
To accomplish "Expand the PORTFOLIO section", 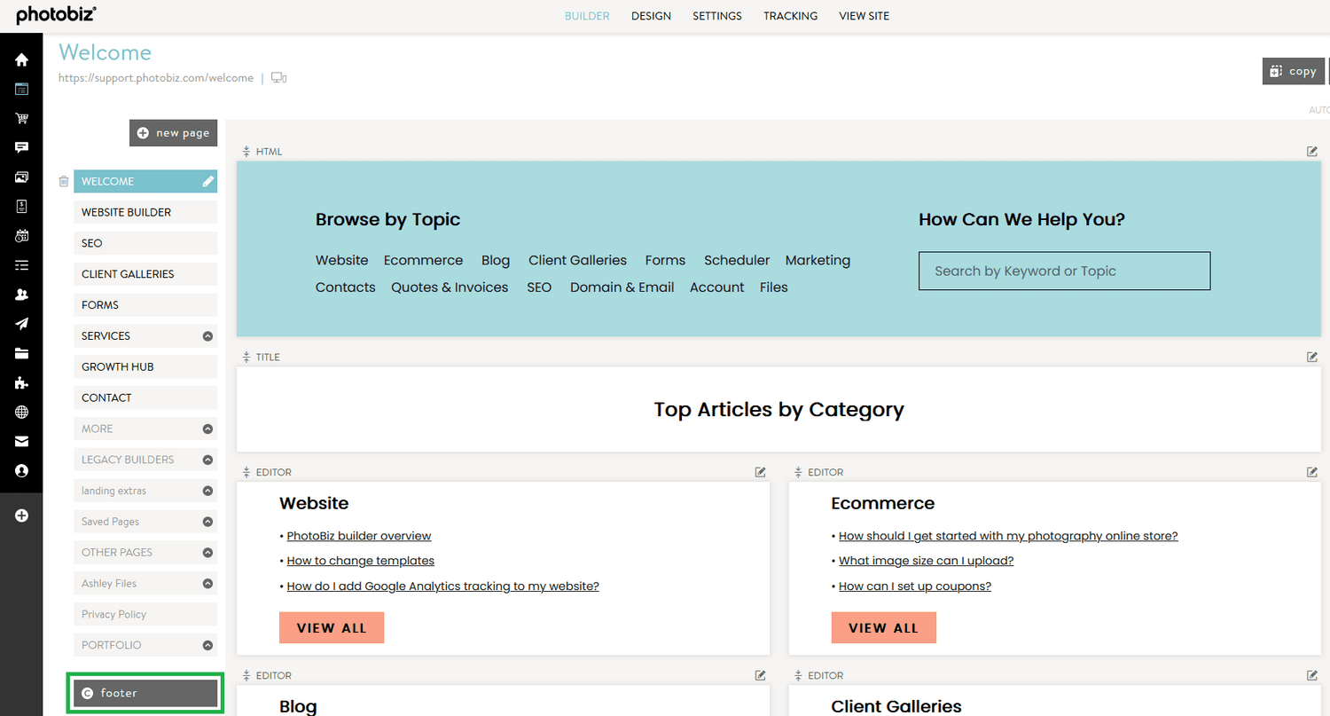I will click(x=206, y=645).
